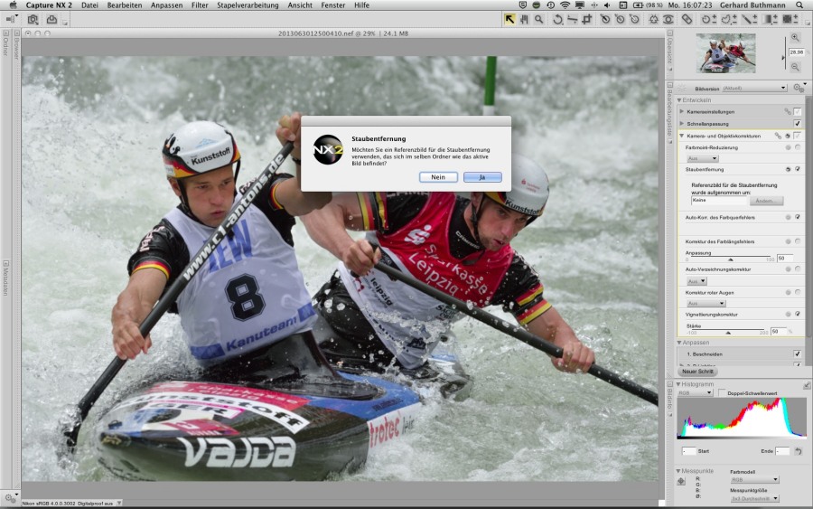813x509 pixels.
Task: Click the Neuer Schritt button
Action: pyautogui.click(x=697, y=372)
